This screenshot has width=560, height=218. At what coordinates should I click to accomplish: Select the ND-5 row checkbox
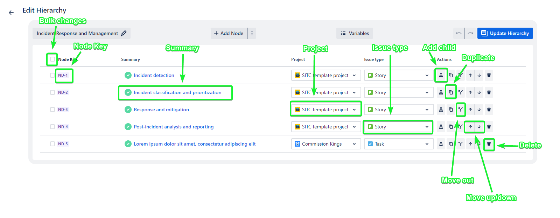click(52, 144)
